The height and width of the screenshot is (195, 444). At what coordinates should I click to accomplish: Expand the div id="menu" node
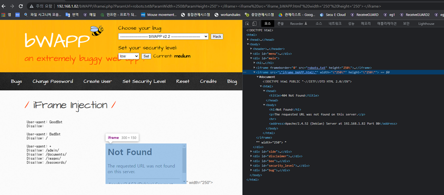(251, 53)
